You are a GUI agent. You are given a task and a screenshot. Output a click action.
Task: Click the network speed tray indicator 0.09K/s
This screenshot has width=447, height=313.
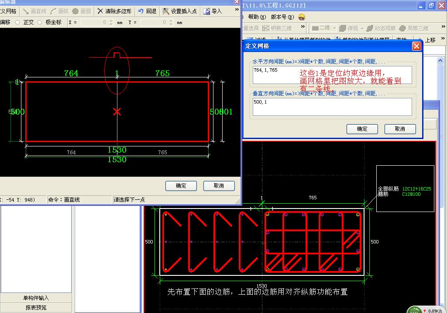[x=435, y=311]
